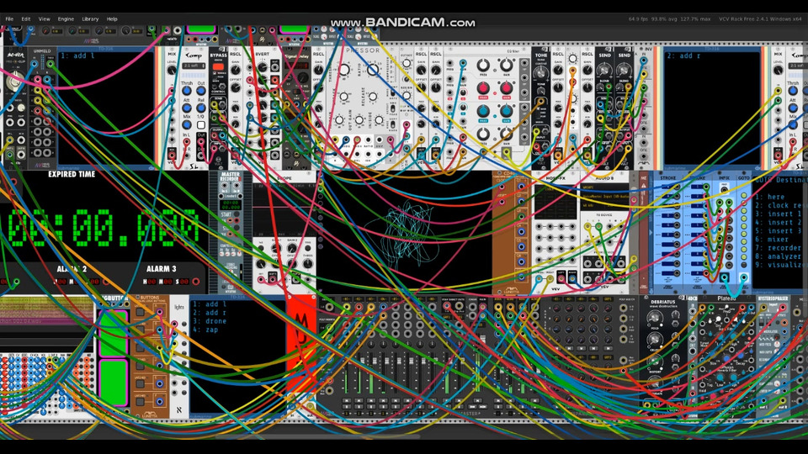
Task: Open the File menu
Action: pyautogui.click(x=9, y=19)
